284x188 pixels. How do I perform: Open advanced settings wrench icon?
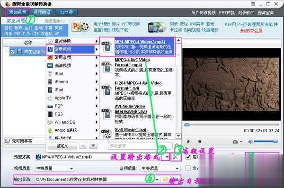pyautogui.click(x=175, y=157)
